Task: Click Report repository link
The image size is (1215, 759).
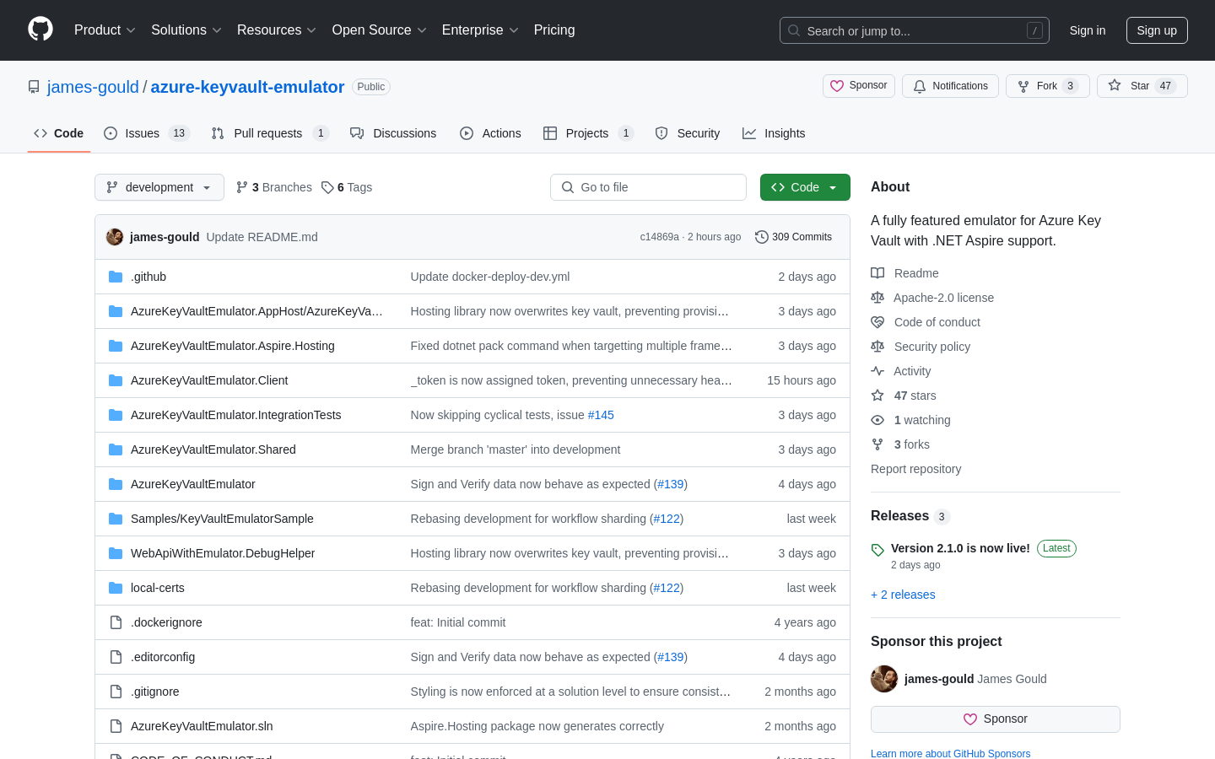Action: pyautogui.click(x=915, y=469)
